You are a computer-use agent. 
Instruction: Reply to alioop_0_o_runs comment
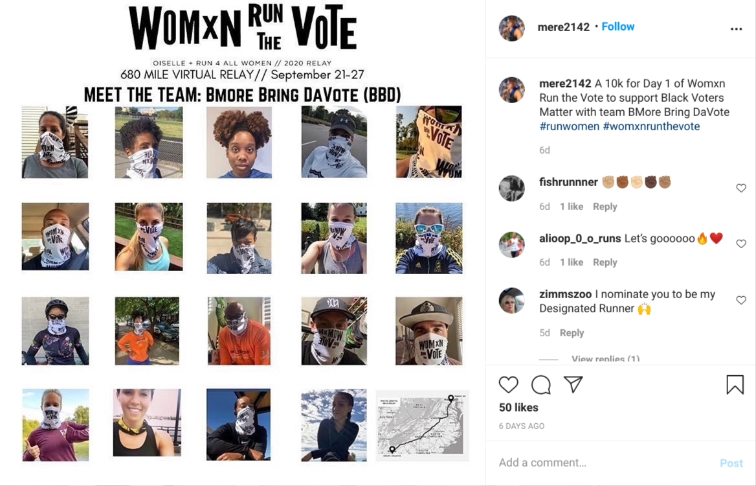pyautogui.click(x=605, y=262)
